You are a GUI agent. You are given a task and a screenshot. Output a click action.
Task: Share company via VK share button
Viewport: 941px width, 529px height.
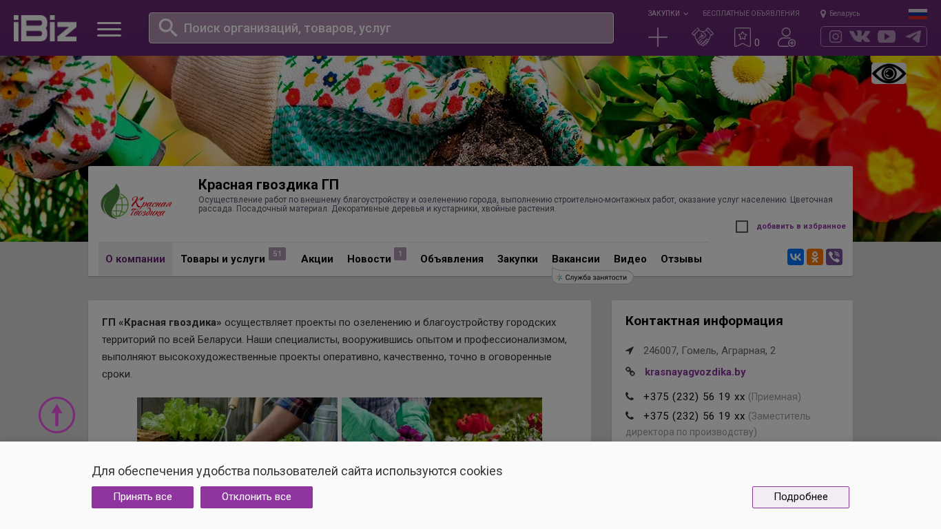(x=796, y=257)
